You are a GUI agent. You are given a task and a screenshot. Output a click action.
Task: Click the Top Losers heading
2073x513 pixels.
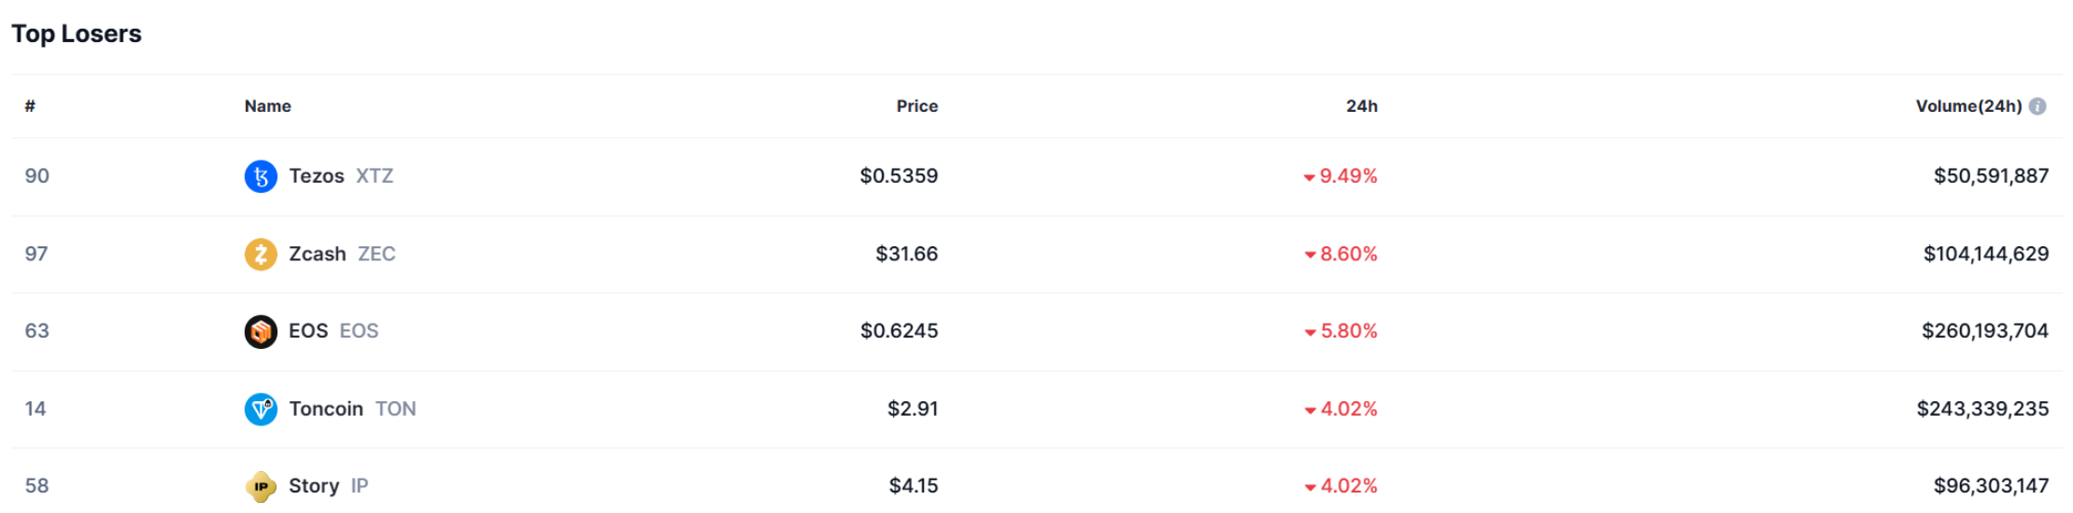[x=77, y=34]
